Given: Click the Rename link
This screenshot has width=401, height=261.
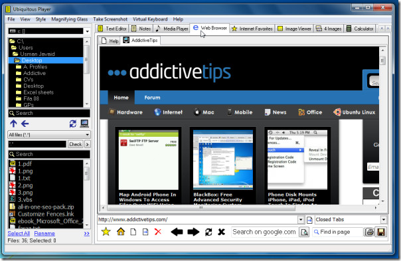Looking at the screenshot, I should [44, 233].
